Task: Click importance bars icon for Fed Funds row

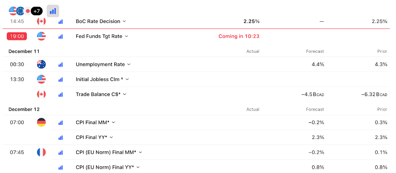Action: (60, 37)
